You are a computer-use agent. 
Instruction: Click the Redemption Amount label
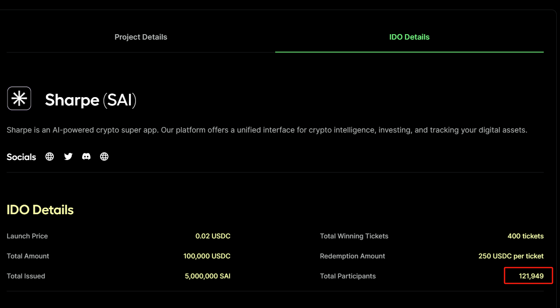(x=352, y=256)
